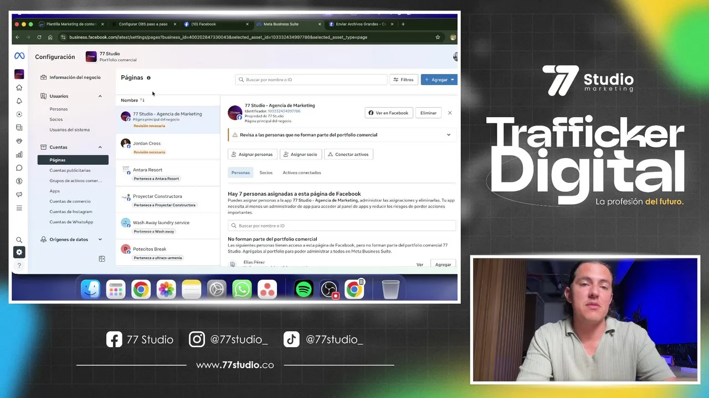Close the page detail panel with X
The image size is (709, 398).
pos(450,113)
